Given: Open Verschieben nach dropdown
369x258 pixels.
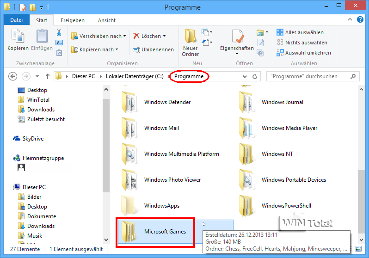Looking at the screenshot, I should click(x=98, y=36).
